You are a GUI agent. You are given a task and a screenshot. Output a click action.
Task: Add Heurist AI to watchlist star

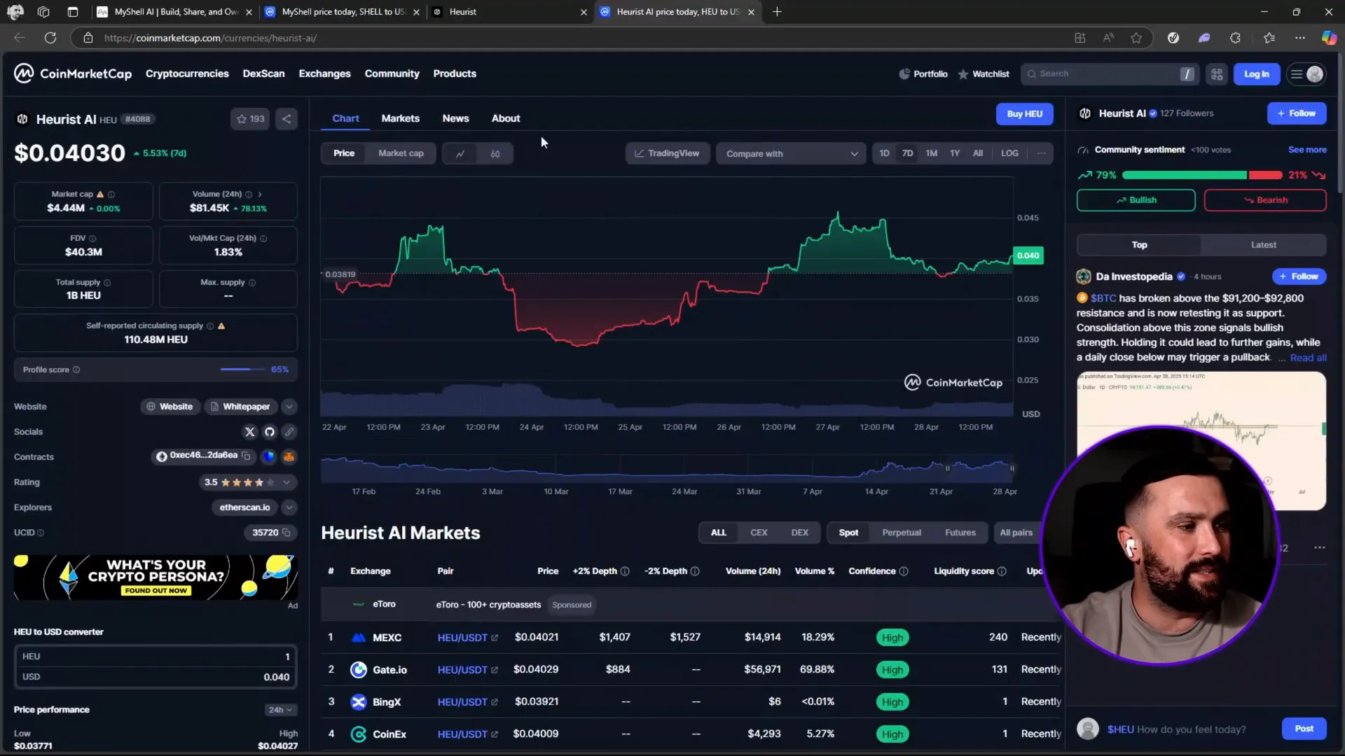[250, 119]
